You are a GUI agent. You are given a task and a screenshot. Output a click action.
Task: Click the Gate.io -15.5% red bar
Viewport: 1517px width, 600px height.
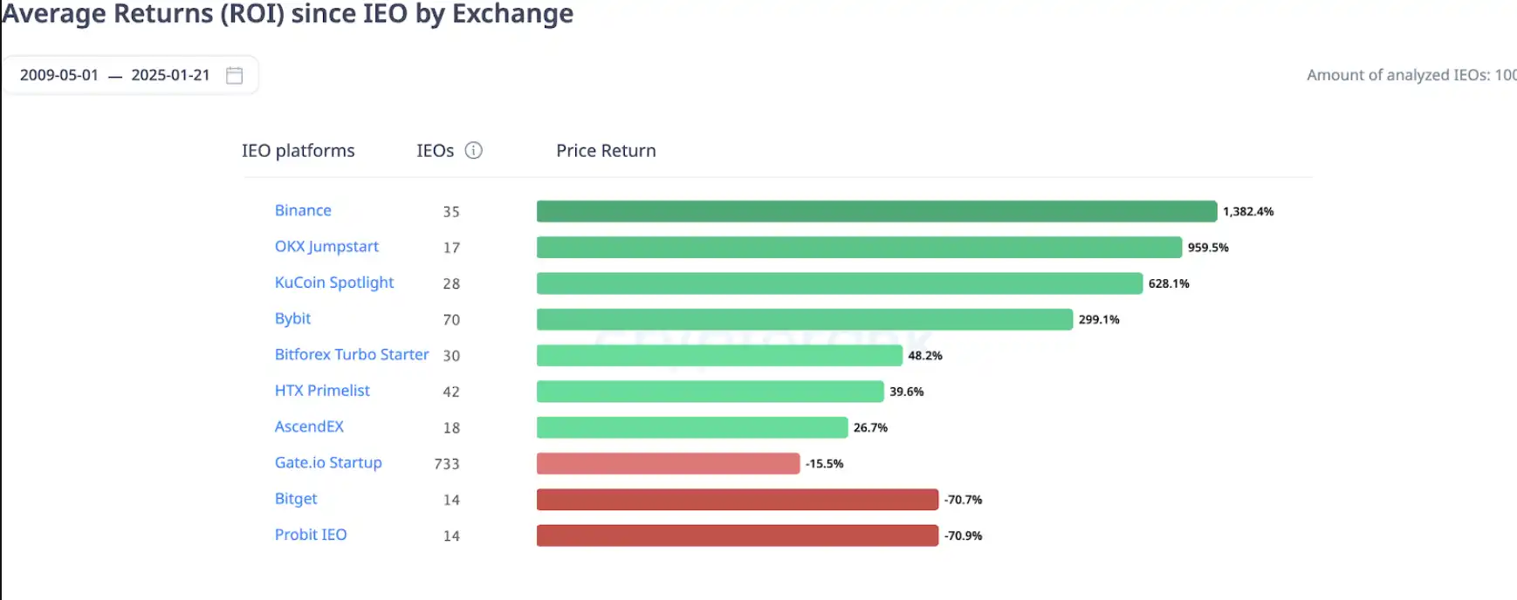pos(668,463)
